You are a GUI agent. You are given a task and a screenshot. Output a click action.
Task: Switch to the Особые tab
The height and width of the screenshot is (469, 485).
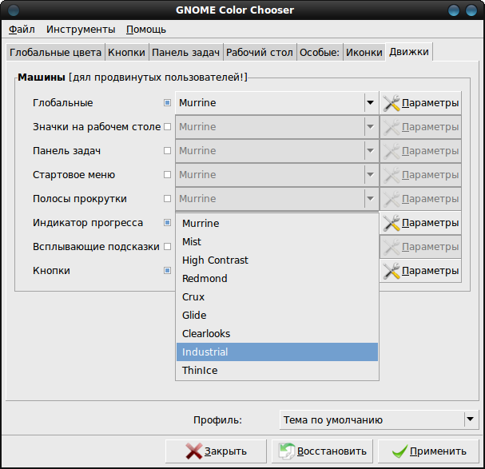(x=320, y=52)
